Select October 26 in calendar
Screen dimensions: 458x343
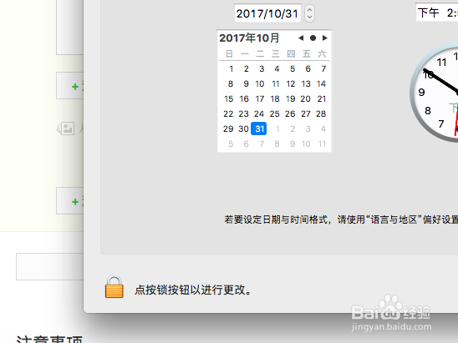click(x=290, y=113)
